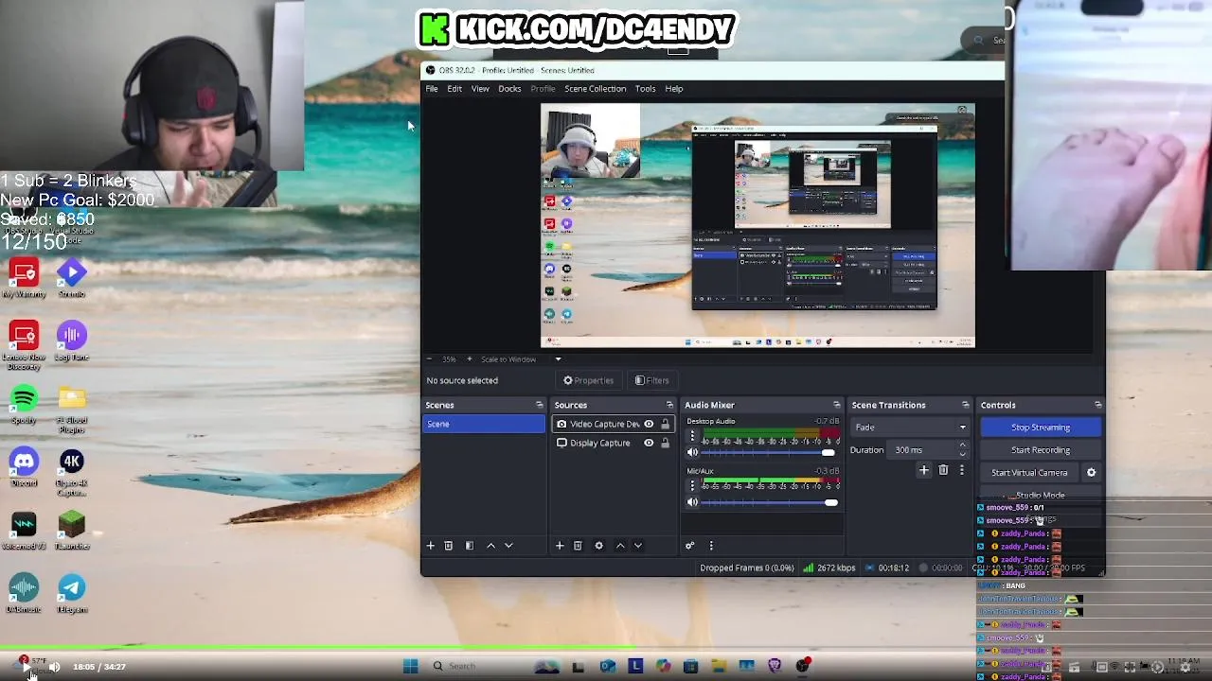Open Scene Transitions dock options icon
The height and width of the screenshot is (681, 1212).
965,405
